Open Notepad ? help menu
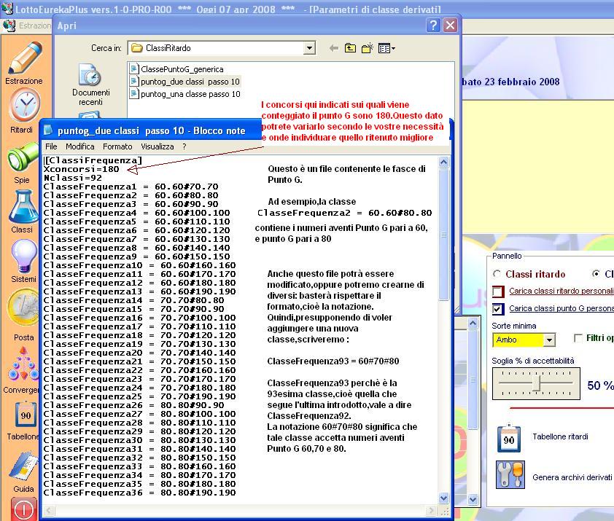The height and width of the screenshot is (521, 614). click(184, 146)
